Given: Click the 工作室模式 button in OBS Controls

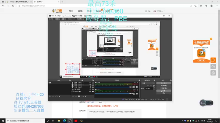Looking at the screenshot, I should click(164, 88).
